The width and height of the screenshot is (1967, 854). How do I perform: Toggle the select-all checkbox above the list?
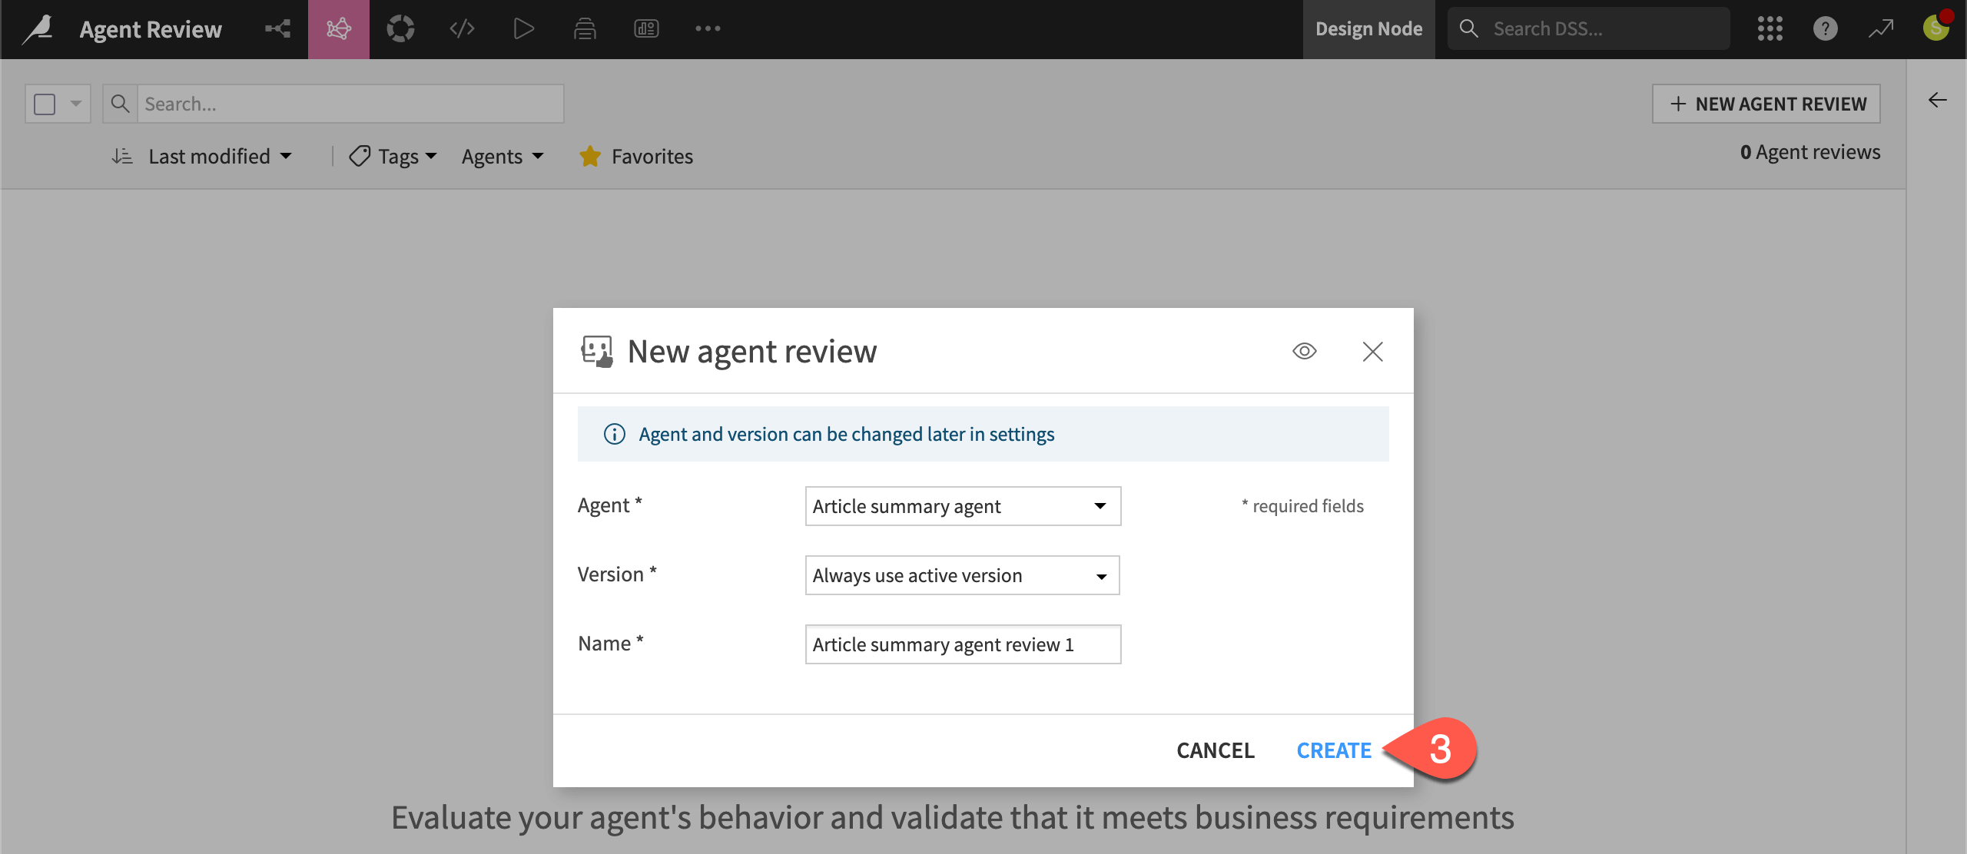[45, 103]
